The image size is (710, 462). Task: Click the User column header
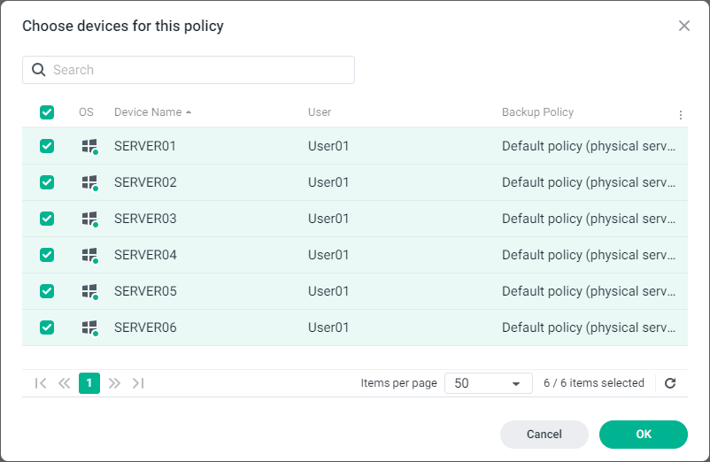point(320,112)
